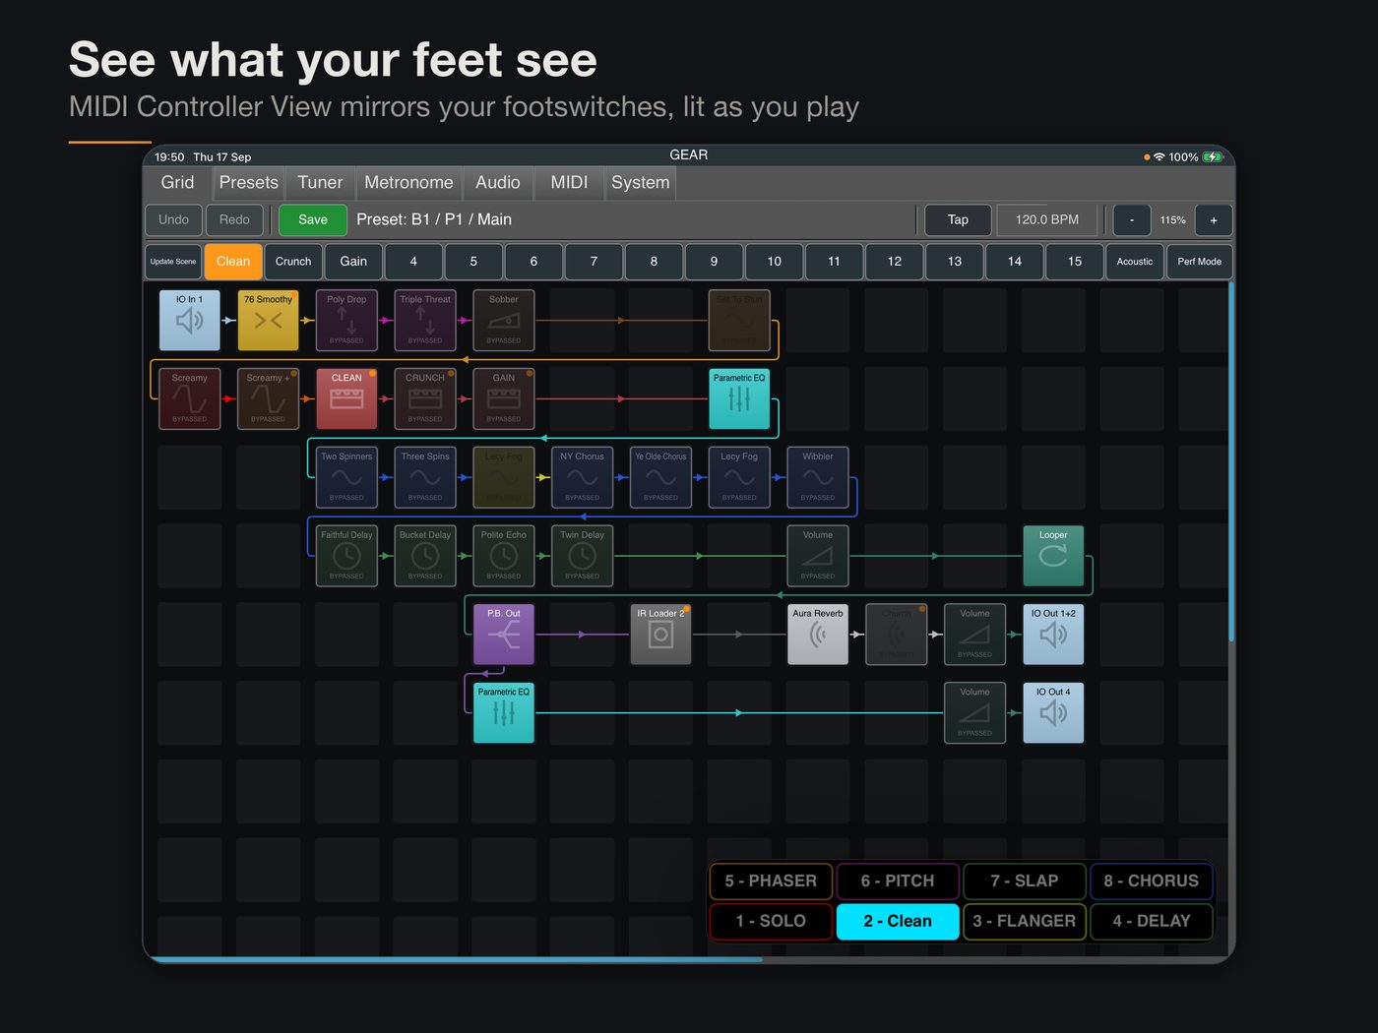
Task: Tap the Tap tempo button
Action: coord(958,220)
